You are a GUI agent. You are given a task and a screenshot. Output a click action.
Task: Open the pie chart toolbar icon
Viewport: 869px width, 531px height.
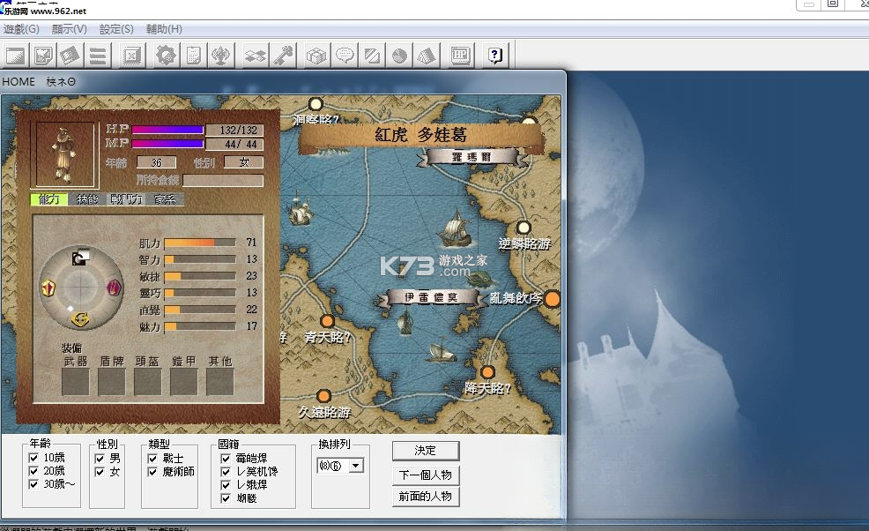tap(399, 56)
